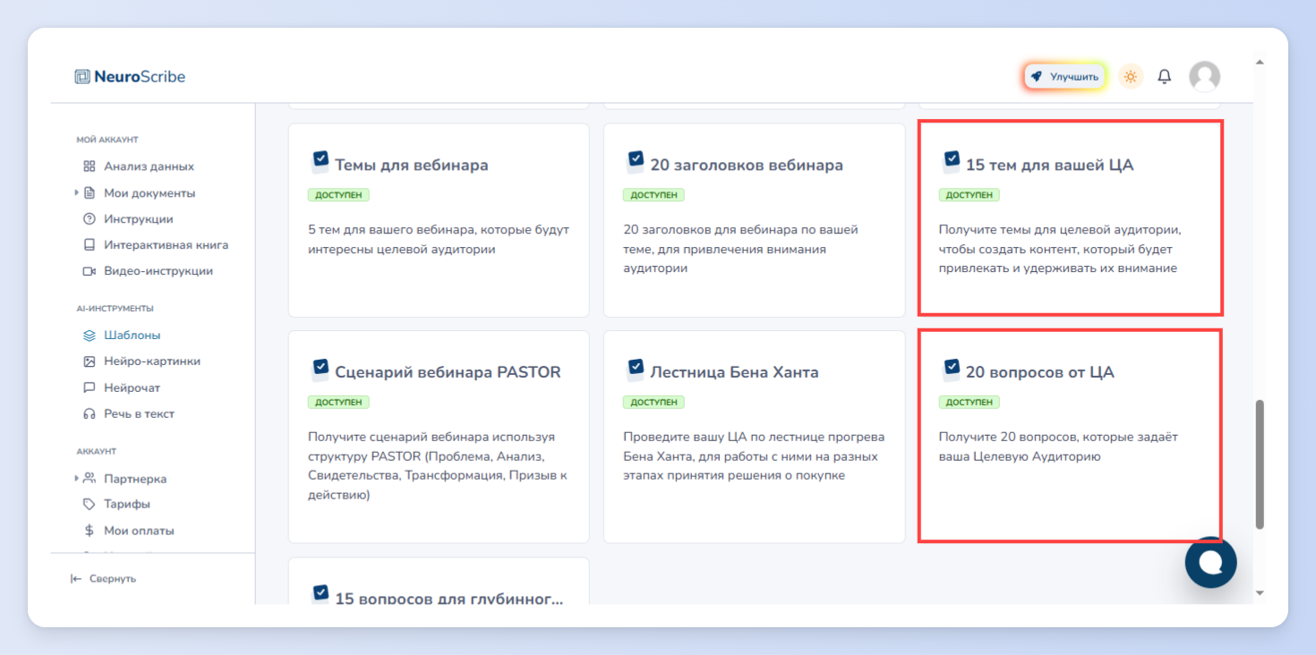The width and height of the screenshot is (1316, 655).
Task: Click ДОСТУПЕН badge under 20 заголовков вебинара
Action: coord(654,195)
